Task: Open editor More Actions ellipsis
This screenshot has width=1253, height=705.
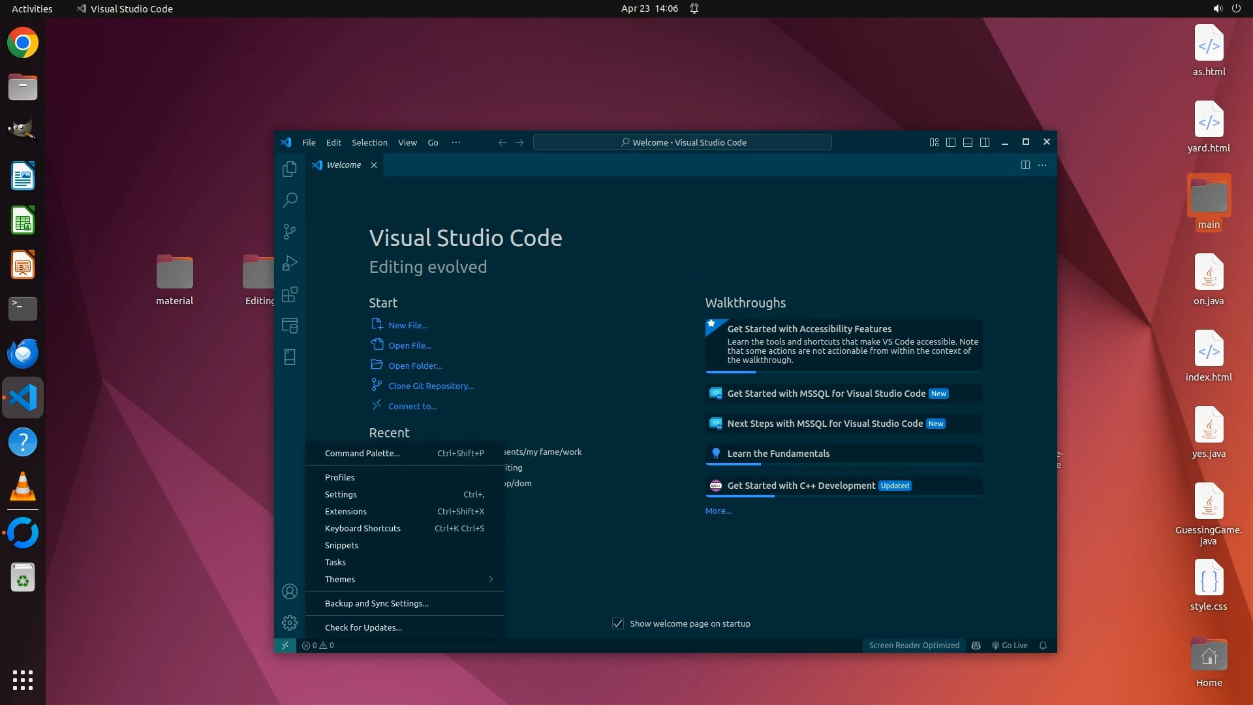Action: point(1042,165)
